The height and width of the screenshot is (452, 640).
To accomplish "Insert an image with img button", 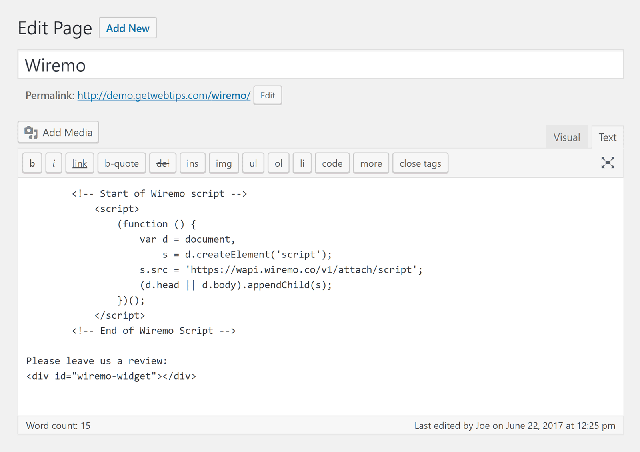I will click(224, 163).
